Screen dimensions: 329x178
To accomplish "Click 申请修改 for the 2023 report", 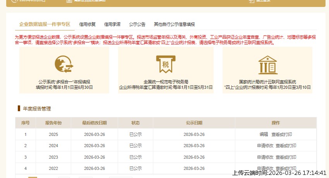I will point(265,157).
